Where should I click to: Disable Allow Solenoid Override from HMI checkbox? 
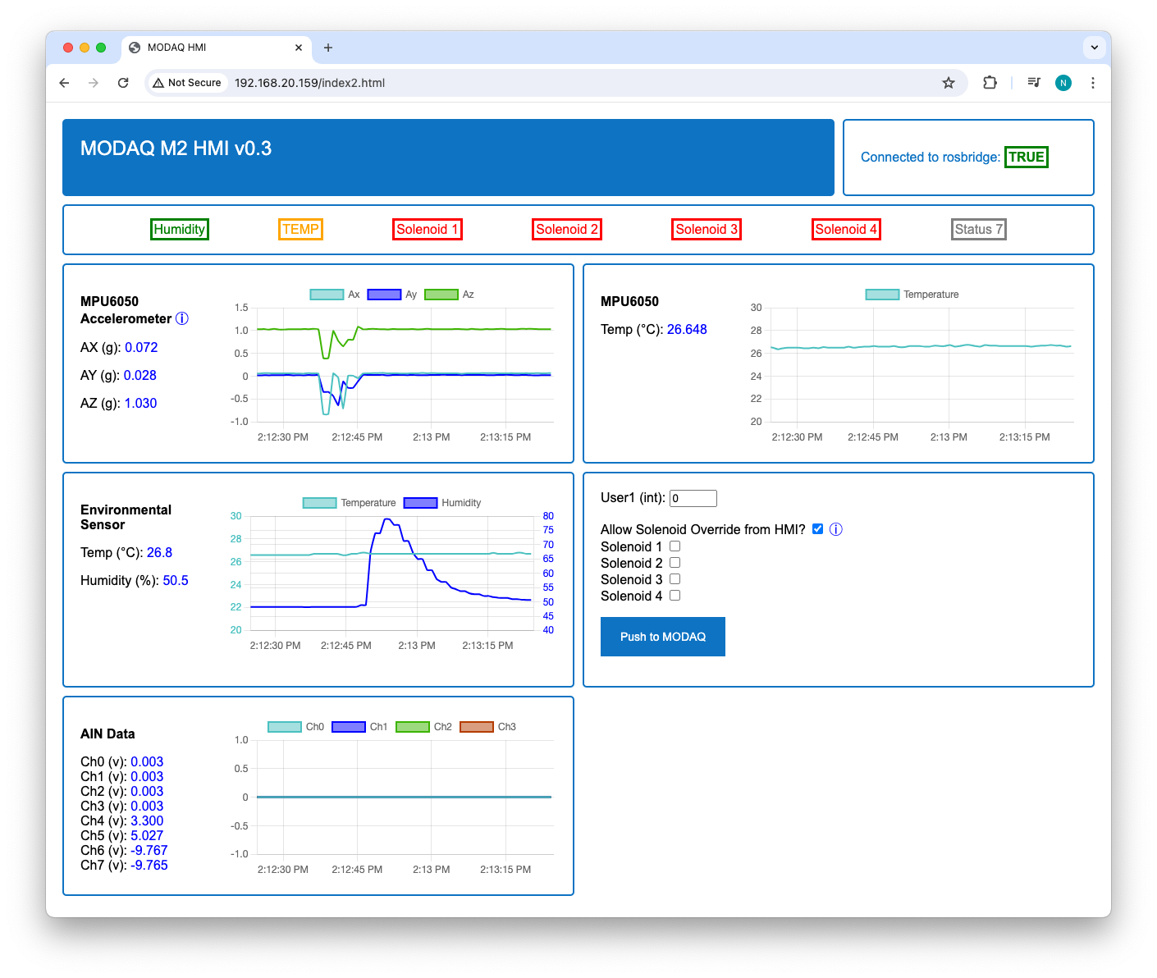click(x=817, y=529)
